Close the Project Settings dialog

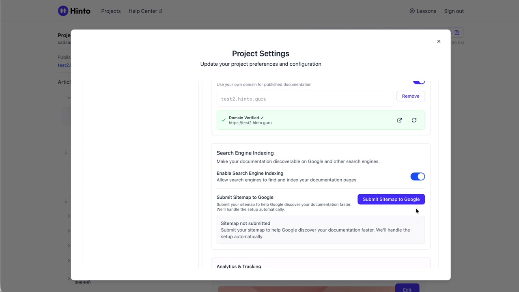pos(439,41)
